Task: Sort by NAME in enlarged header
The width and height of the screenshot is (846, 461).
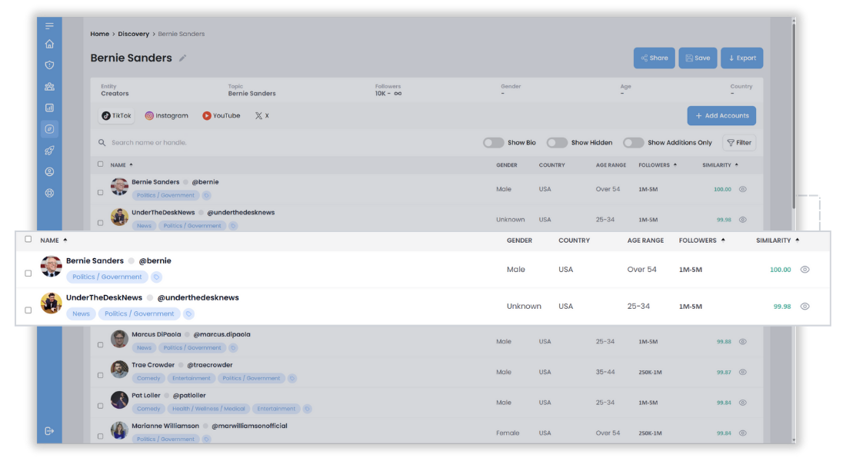Action: click(53, 240)
